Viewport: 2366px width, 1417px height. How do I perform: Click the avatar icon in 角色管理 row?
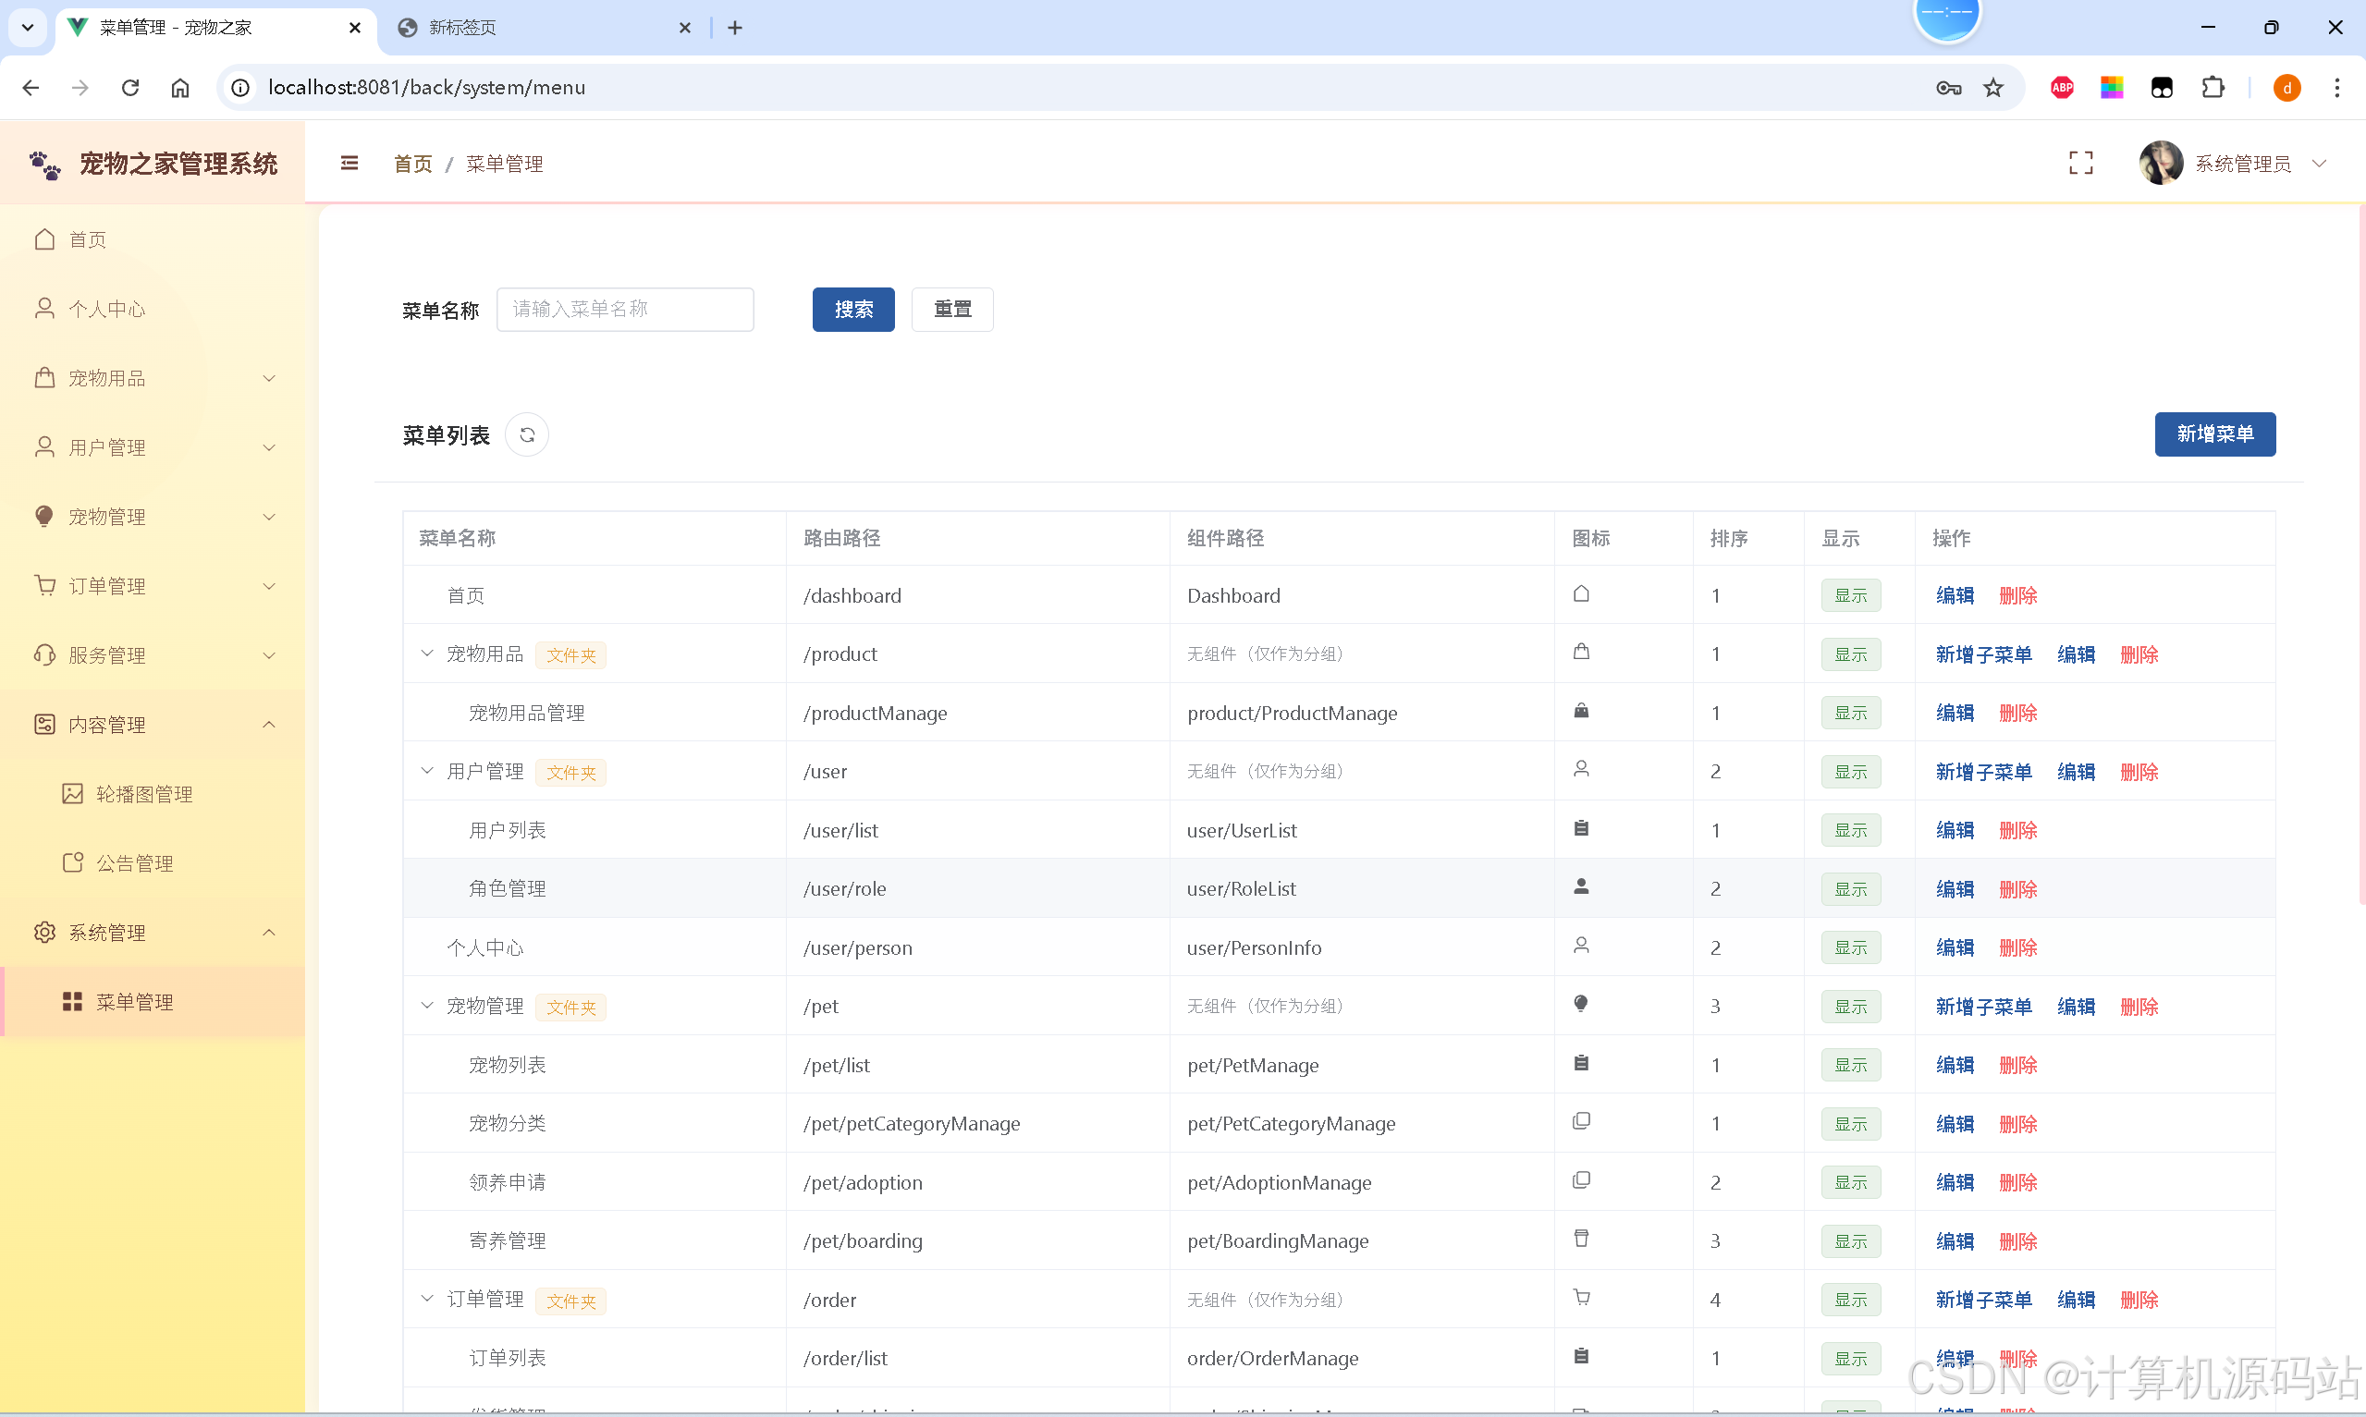pyautogui.click(x=1581, y=887)
